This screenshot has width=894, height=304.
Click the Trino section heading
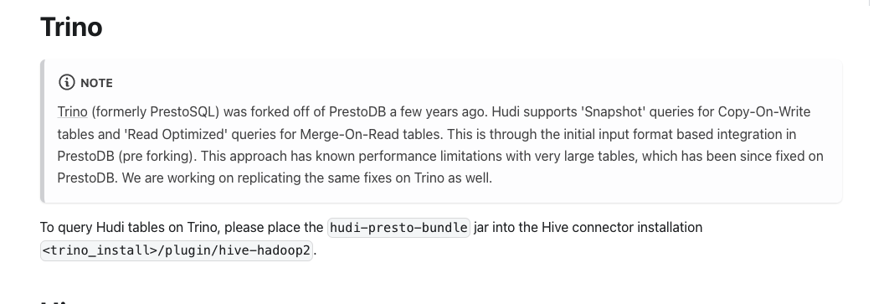coord(71,27)
